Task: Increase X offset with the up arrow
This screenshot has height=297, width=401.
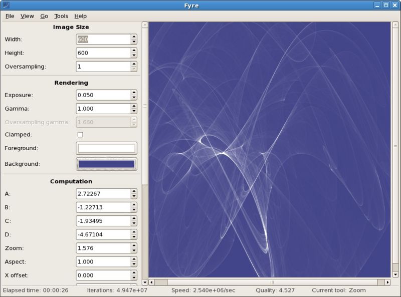Action: pos(134,273)
